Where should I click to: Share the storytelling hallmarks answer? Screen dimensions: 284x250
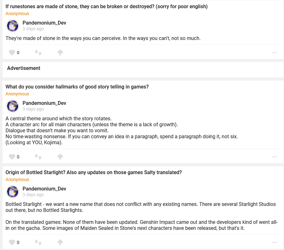[60, 157]
